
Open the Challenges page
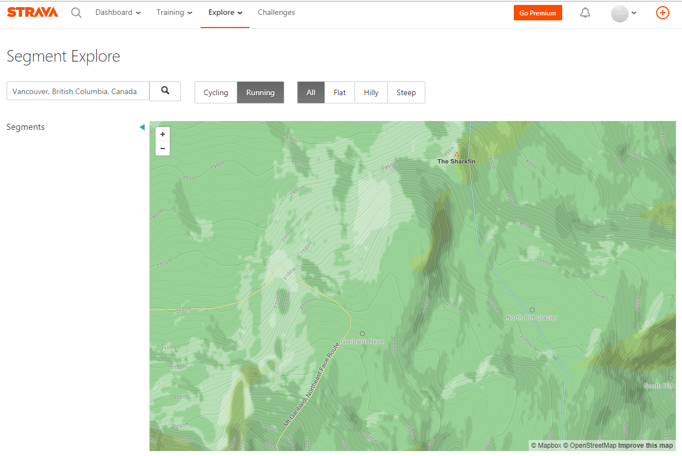(x=276, y=13)
